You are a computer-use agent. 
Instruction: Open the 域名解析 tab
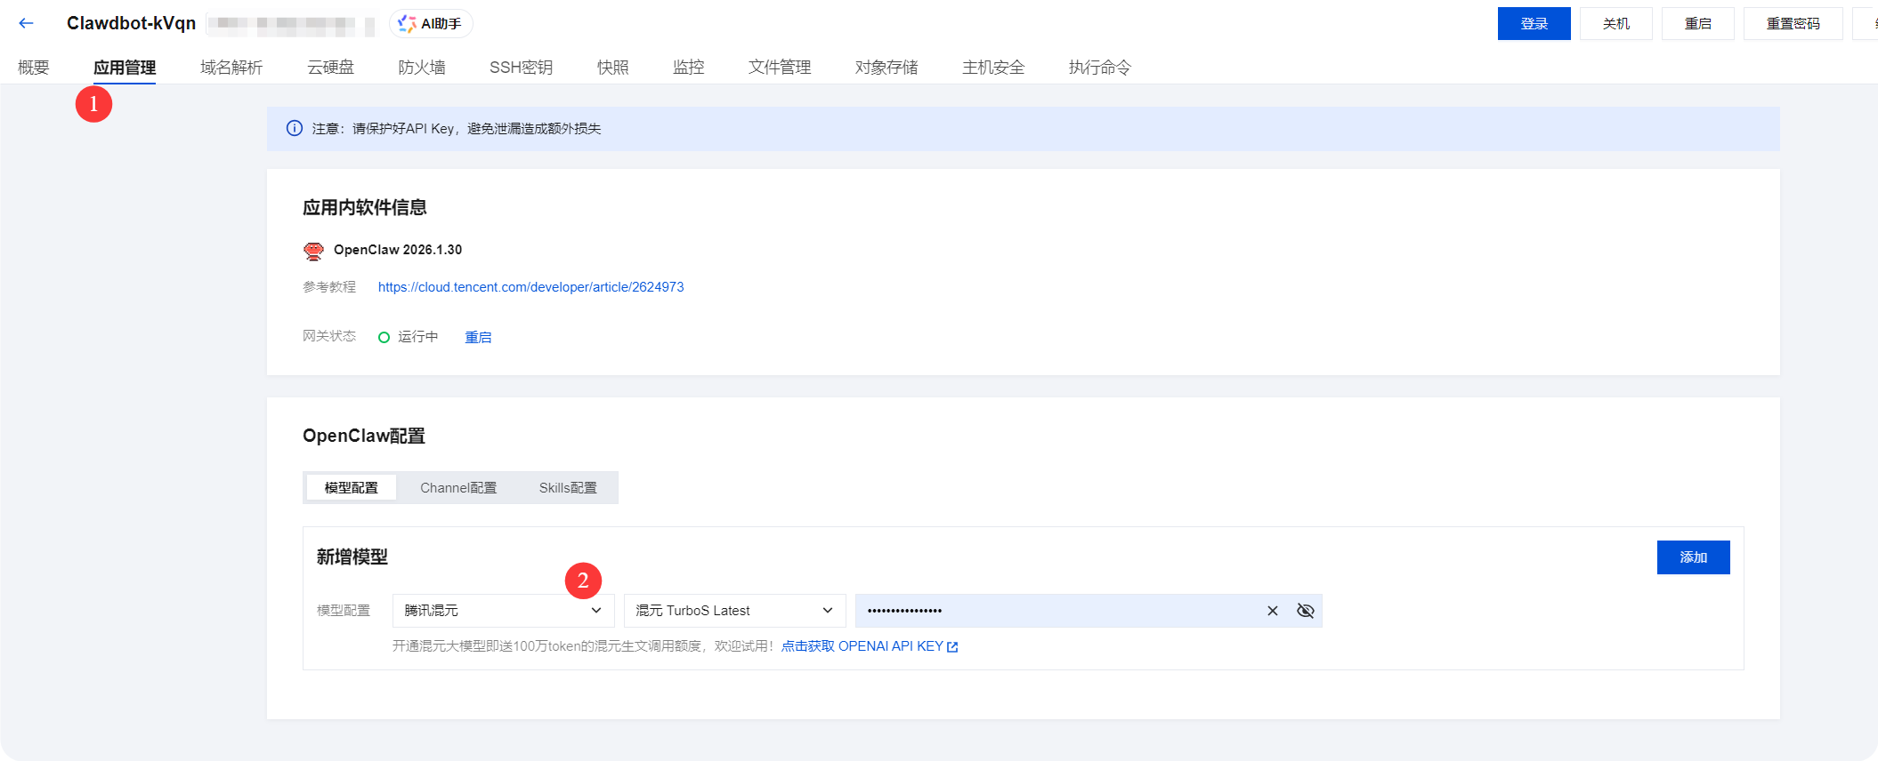click(x=231, y=68)
